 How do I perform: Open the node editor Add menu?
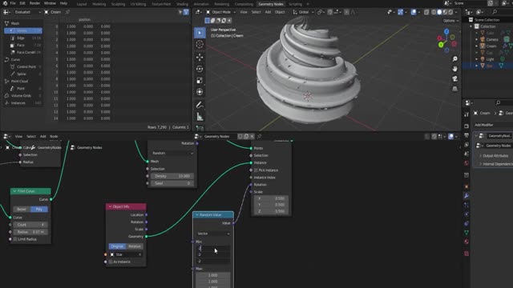pyautogui.click(x=42, y=137)
